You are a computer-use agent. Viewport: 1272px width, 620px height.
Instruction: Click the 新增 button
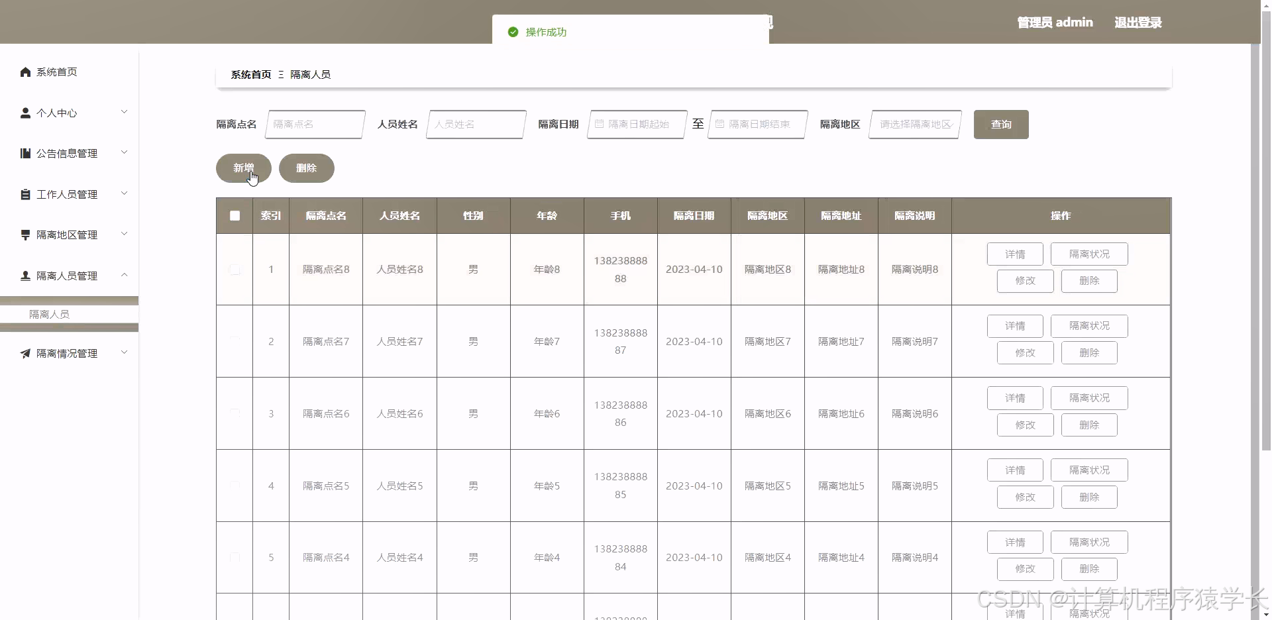point(244,168)
